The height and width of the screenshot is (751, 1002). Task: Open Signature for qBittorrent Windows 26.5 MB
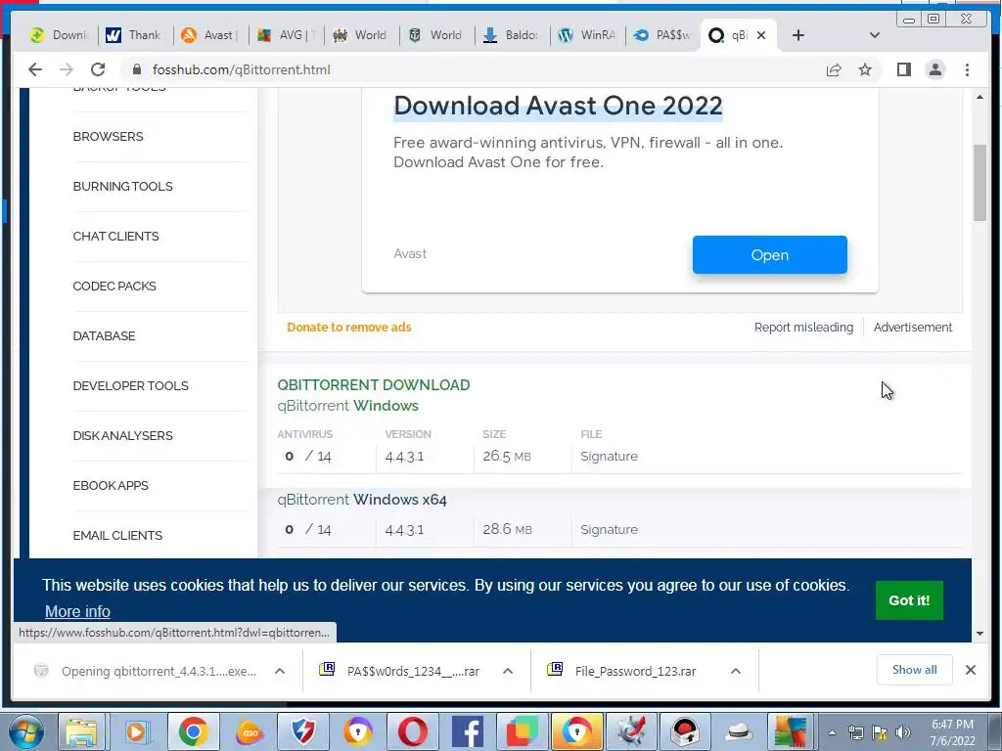pyautogui.click(x=609, y=456)
